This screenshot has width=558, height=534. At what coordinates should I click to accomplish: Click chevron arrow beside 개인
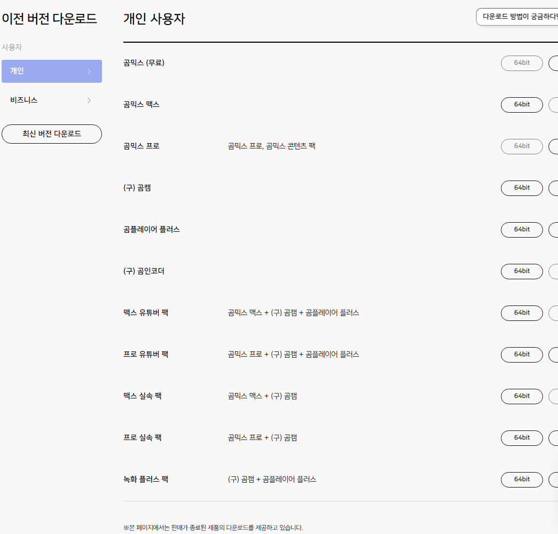click(x=89, y=72)
